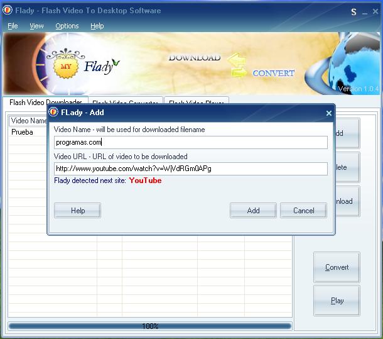This screenshot has width=383, height=339.
Task: Click the MY Flady logo badge
Action: [x=66, y=66]
